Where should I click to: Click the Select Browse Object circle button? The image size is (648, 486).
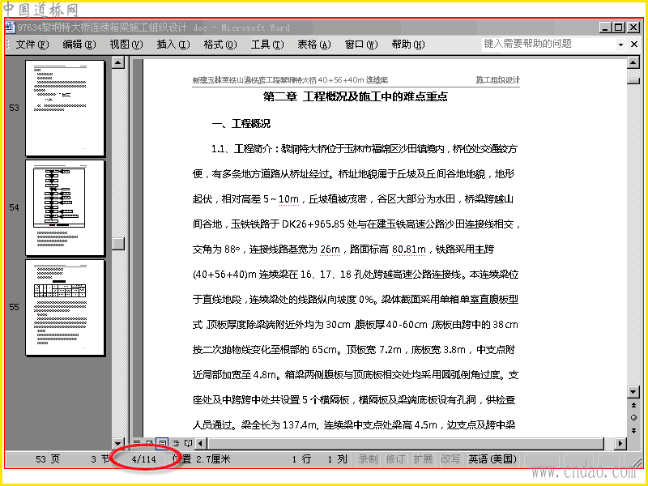tap(633, 418)
